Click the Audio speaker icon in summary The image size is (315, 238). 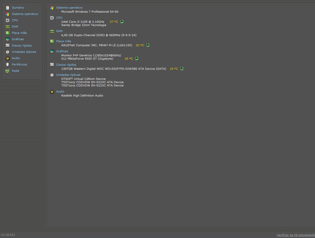tap(52, 92)
